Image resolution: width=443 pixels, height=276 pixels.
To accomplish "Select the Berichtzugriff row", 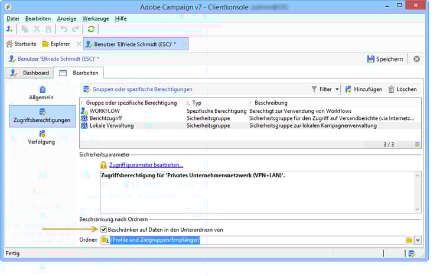I will (x=250, y=118).
